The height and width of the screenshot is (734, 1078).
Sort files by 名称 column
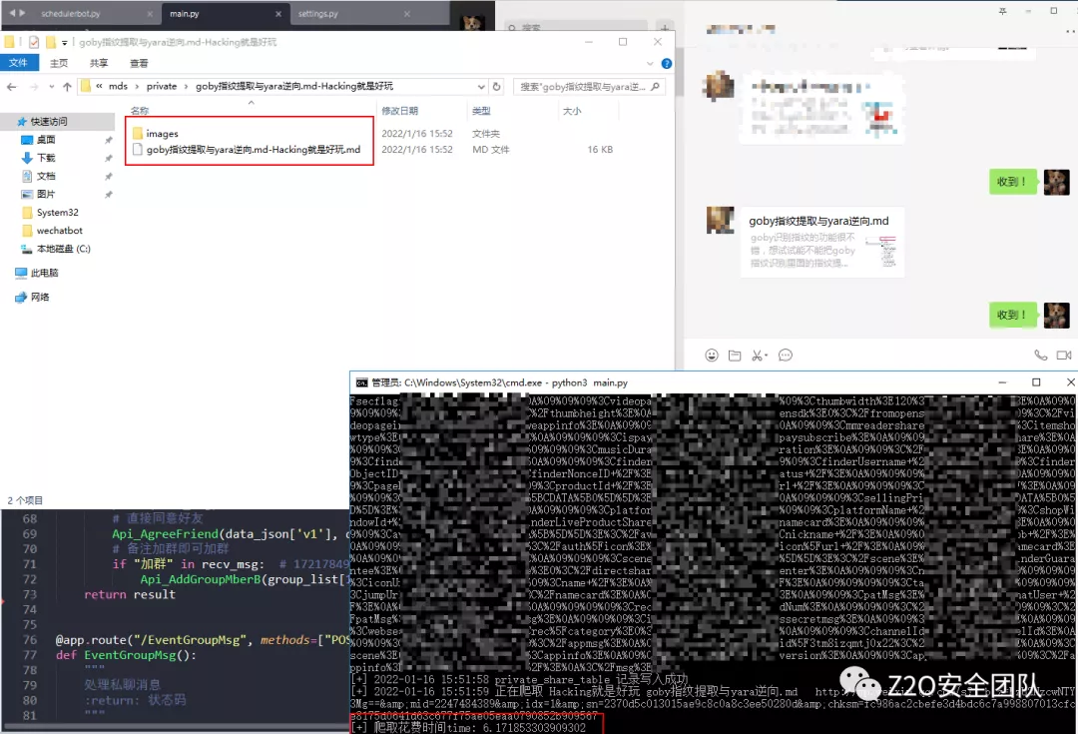point(140,111)
